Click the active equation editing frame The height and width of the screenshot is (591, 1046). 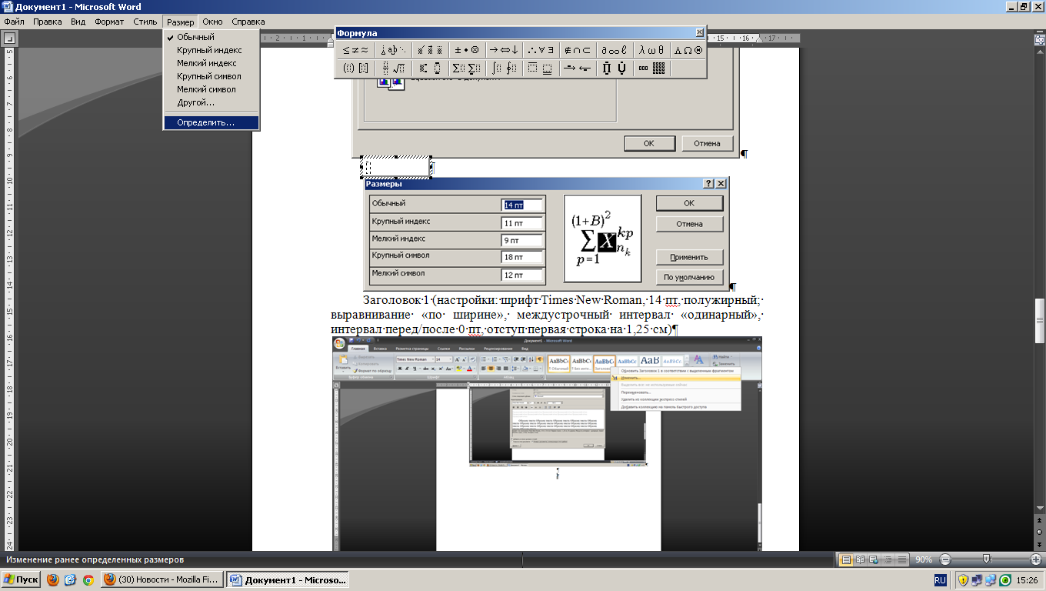[x=396, y=166]
